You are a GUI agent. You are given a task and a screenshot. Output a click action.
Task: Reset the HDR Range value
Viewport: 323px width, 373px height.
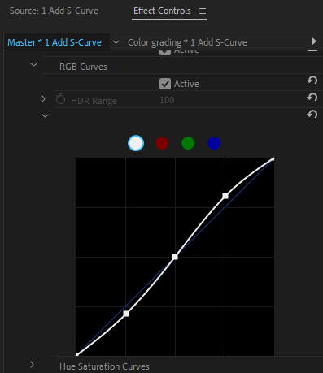tap(312, 98)
